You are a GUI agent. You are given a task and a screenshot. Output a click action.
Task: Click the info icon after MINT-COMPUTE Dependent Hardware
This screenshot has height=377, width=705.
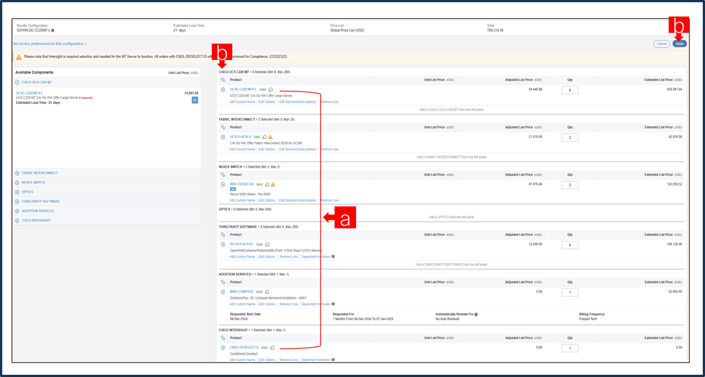coord(333,304)
